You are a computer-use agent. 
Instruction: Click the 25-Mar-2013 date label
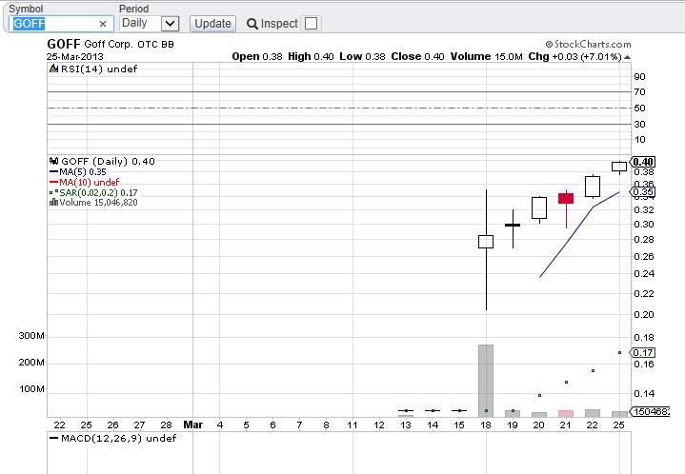click(74, 57)
